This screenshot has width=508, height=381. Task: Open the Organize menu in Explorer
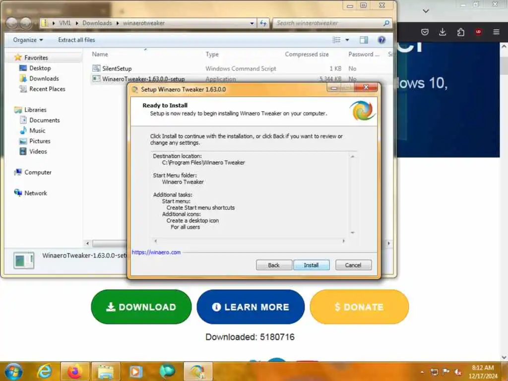tap(28, 40)
